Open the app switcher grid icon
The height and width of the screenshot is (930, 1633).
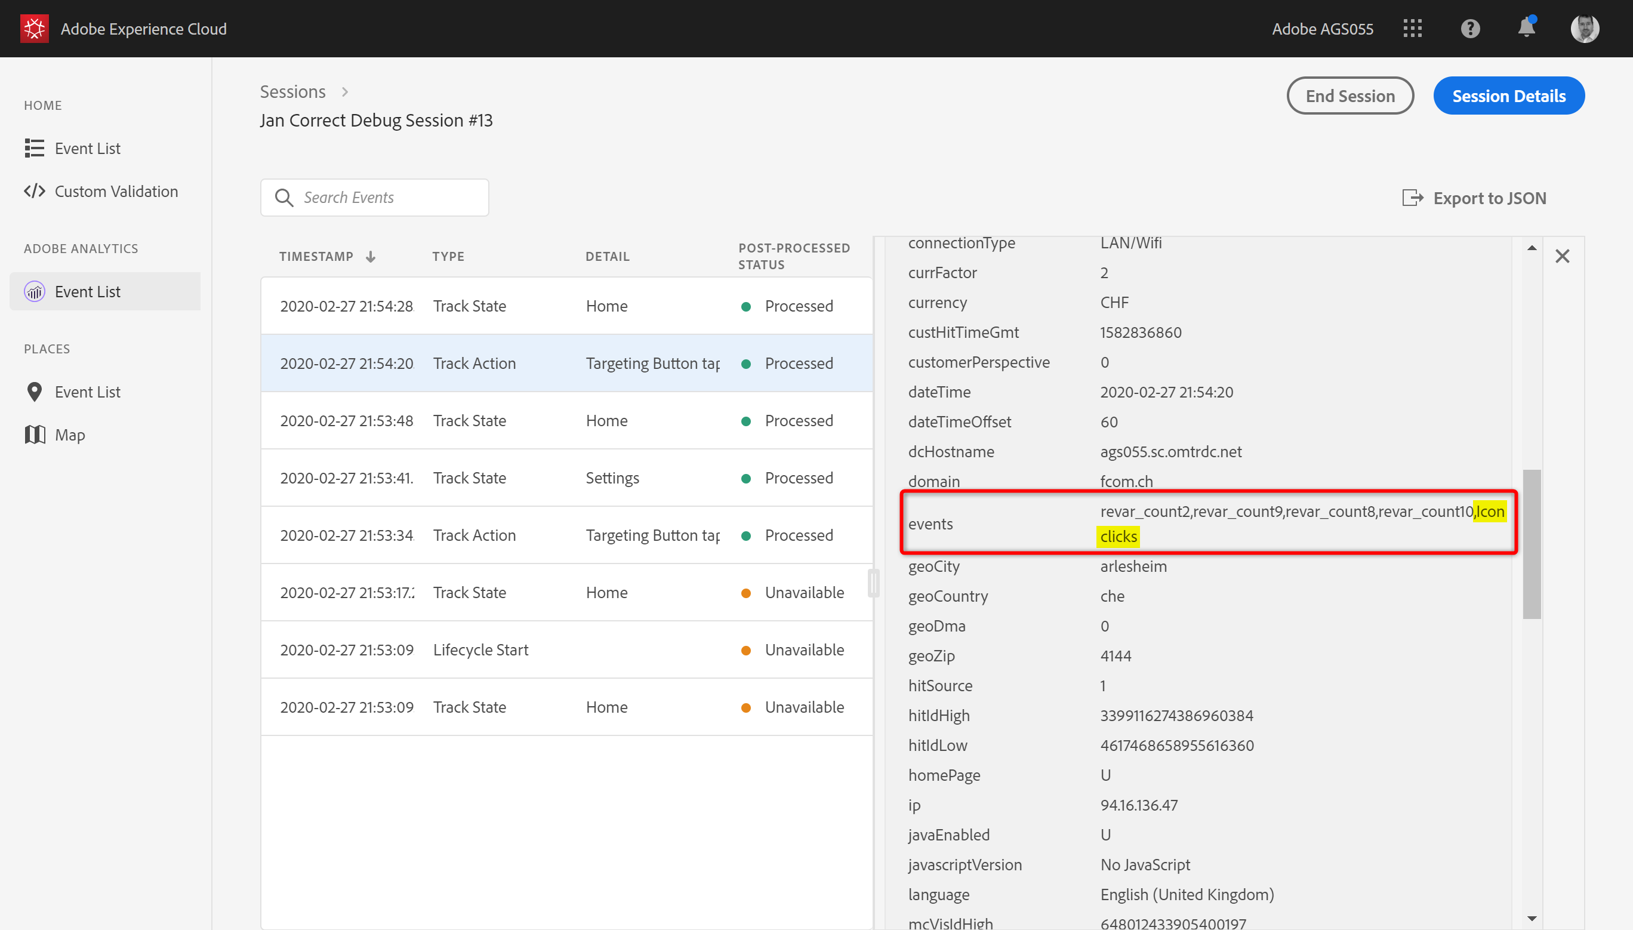pos(1412,29)
